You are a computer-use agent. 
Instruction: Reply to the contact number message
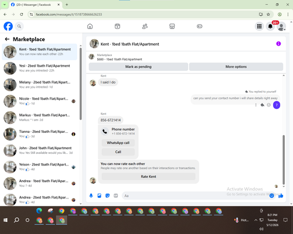click(x=263, y=105)
